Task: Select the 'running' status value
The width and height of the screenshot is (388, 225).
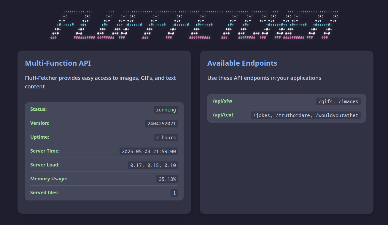Action: (x=166, y=110)
